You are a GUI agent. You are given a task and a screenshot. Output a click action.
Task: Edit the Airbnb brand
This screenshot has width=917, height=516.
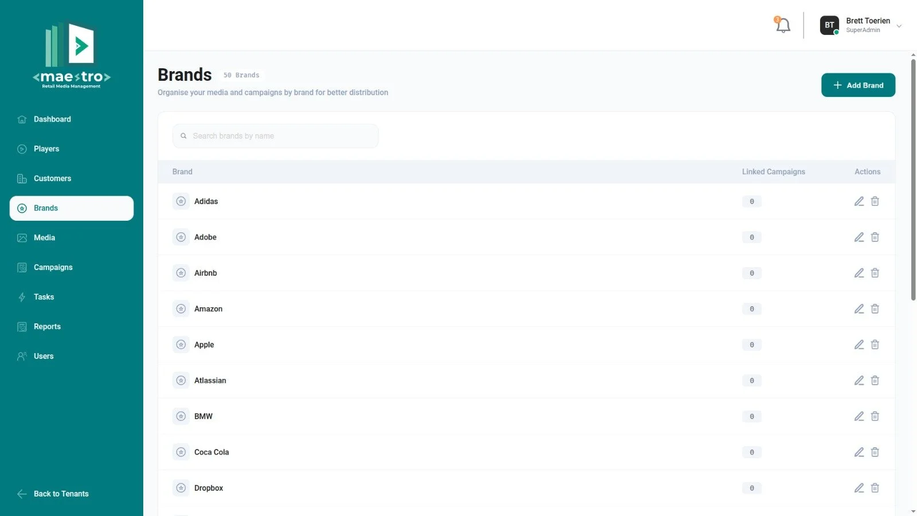point(859,273)
